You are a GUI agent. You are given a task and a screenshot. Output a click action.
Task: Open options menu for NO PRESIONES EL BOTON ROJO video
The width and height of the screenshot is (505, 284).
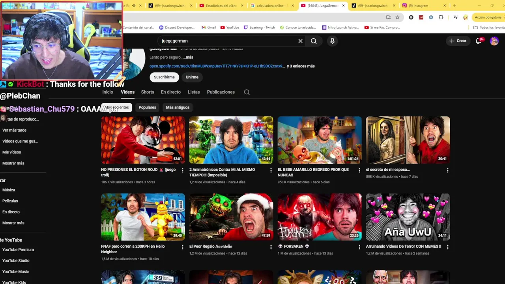[182, 170]
